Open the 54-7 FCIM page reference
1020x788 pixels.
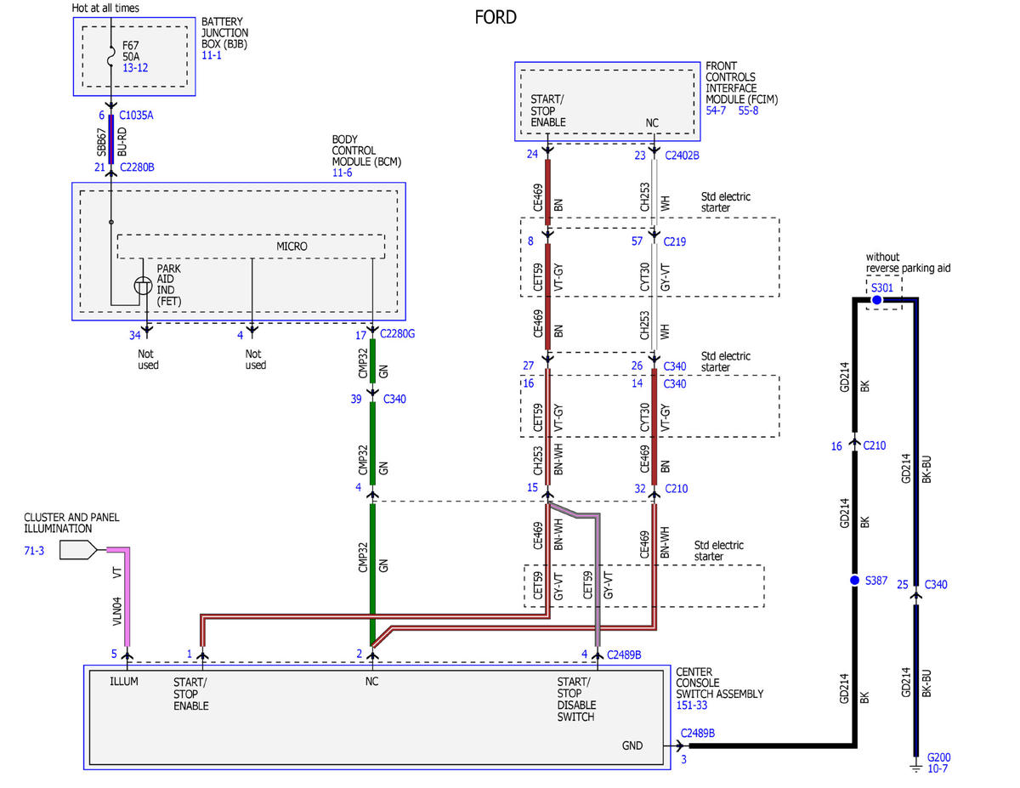(x=717, y=111)
